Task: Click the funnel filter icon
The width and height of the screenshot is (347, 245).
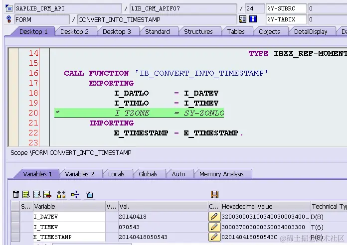Action: 89,195
